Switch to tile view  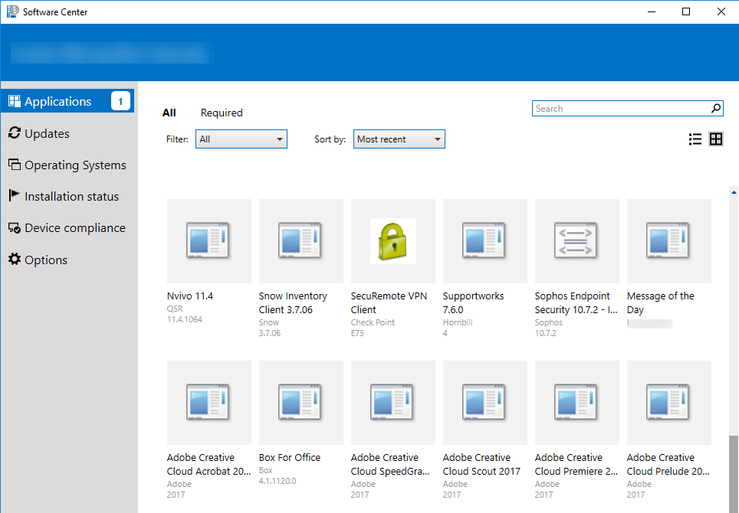coord(717,139)
